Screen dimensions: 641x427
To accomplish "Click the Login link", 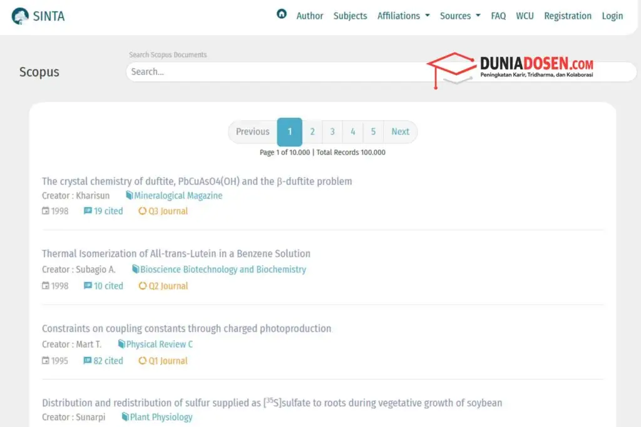I will tap(612, 16).
